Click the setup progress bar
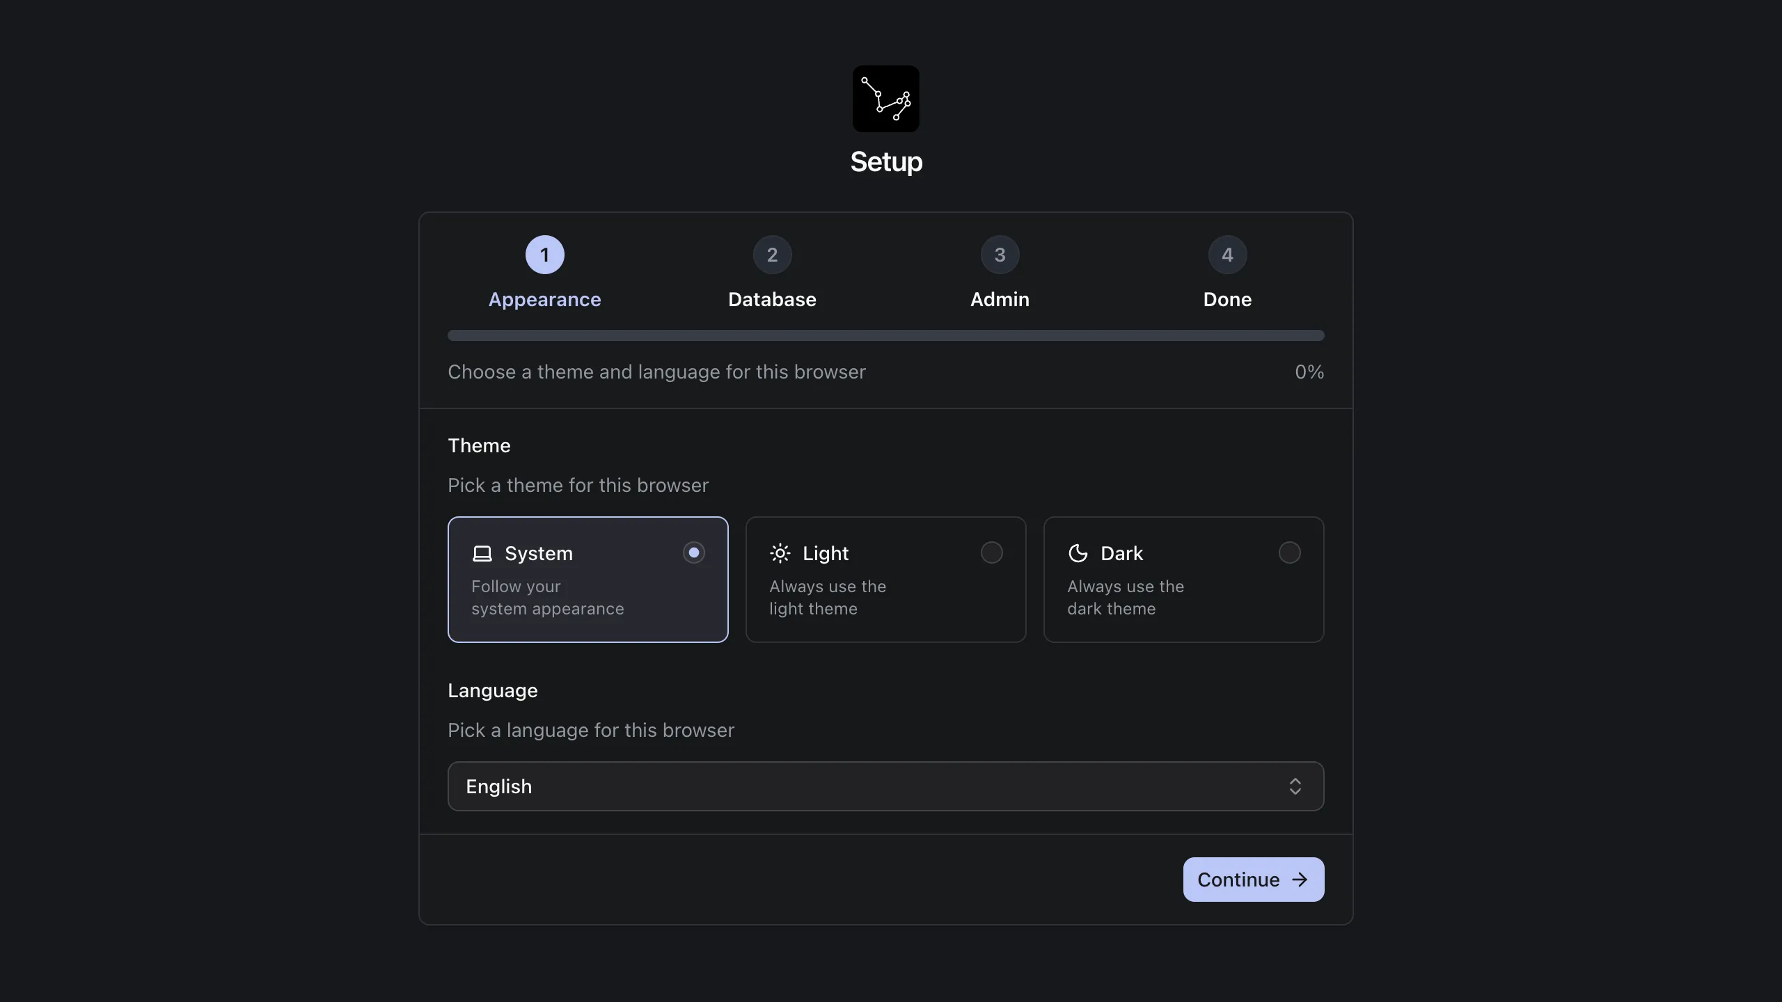This screenshot has height=1002, width=1782. pos(885,335)
